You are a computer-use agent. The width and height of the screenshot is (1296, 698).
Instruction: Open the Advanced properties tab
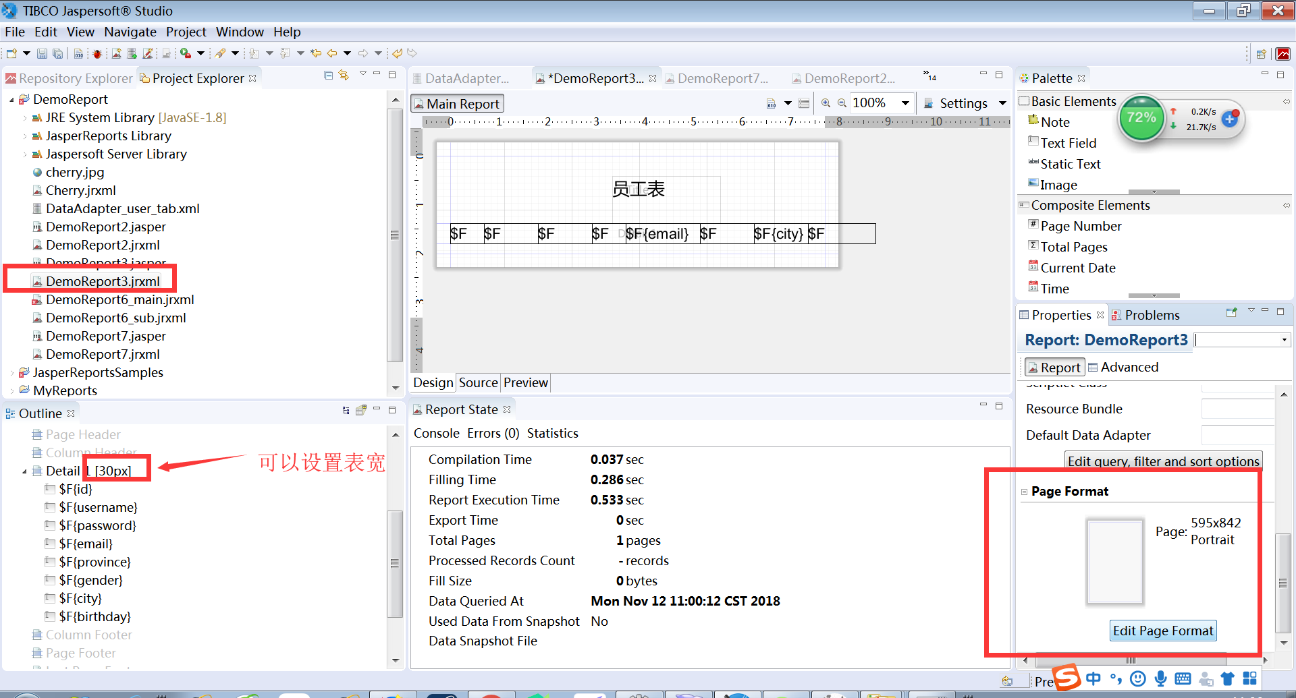coord(1123,368)
